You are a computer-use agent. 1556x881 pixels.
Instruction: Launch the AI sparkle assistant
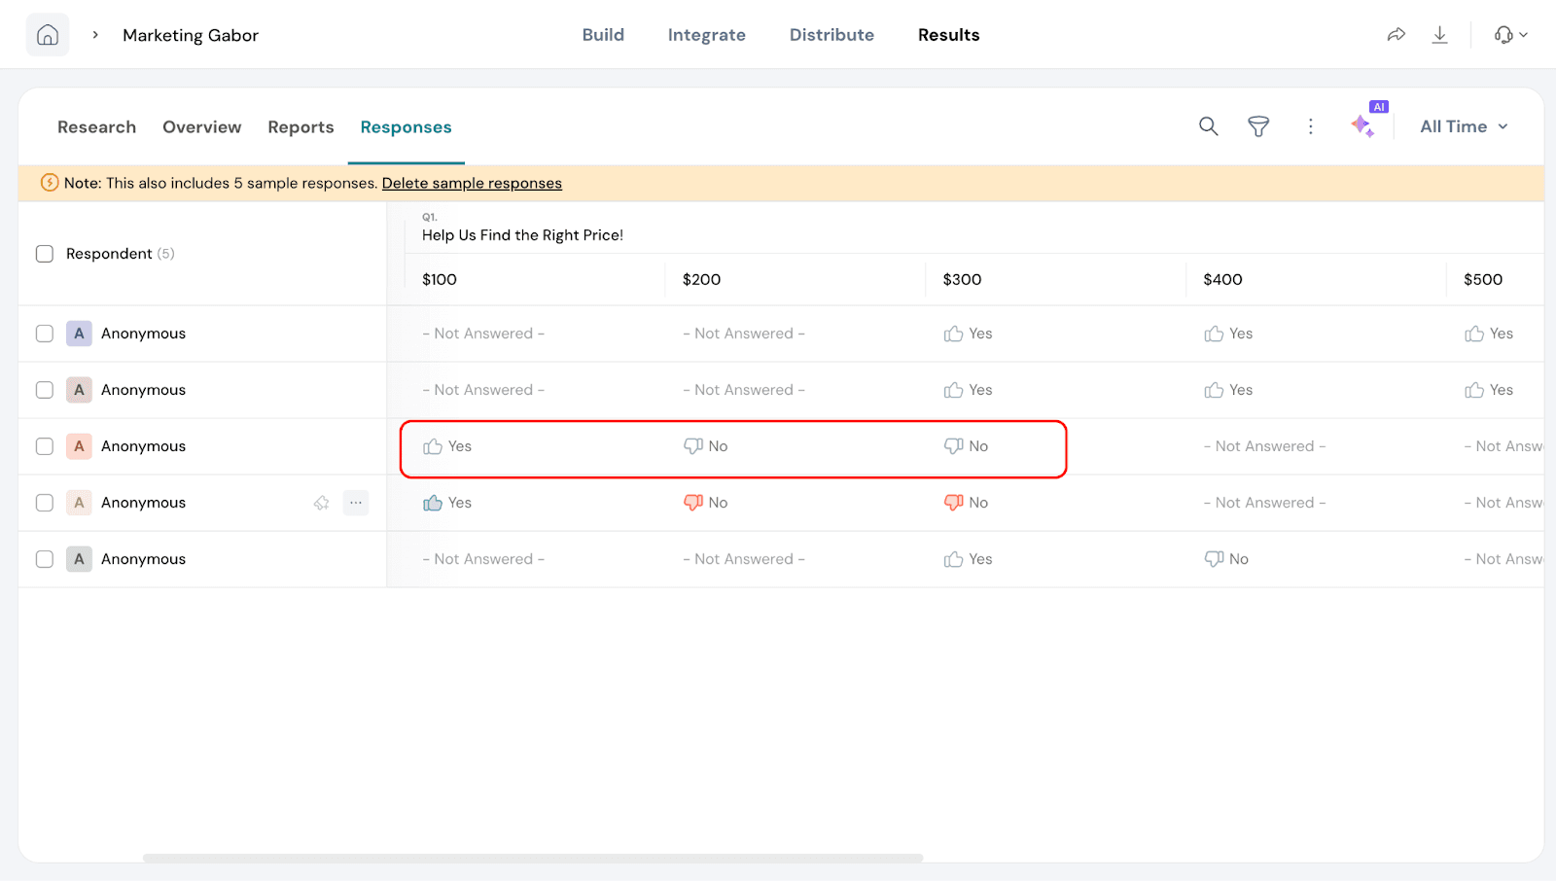coord(1362,125)
